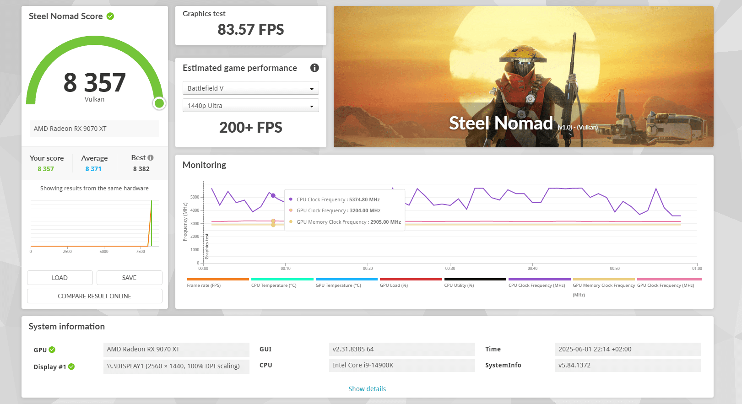Click the System information heading
742x404 pixels.
(67, 326)
